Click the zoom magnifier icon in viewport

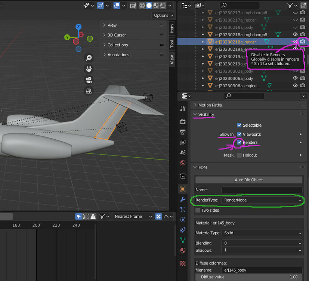pyautogui.click(x=89, y=58)
